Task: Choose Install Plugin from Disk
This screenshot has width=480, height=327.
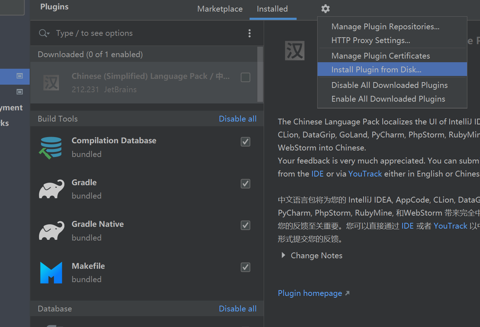Action: 376,69
